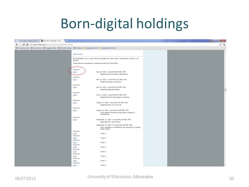Screen dimensions: 249x187
Task: Click Listen for the June 11, 2003 recording
Action: 75,95
